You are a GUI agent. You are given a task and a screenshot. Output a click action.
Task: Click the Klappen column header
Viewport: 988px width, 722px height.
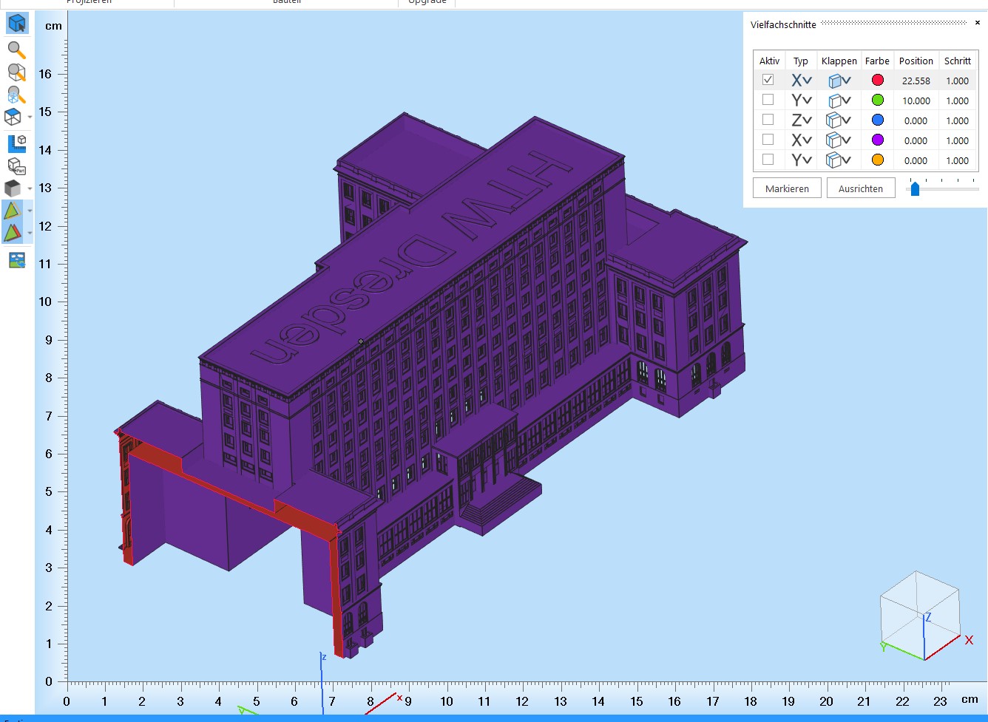coord(839,61)
